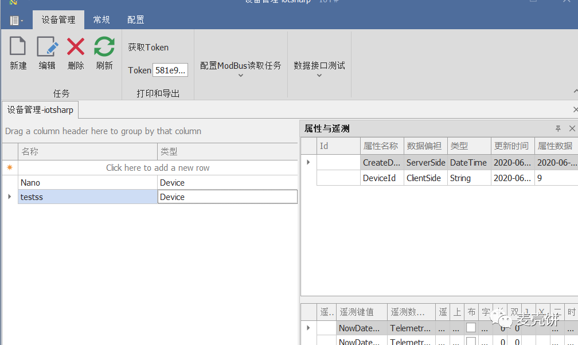
Task: Toggle the checkbox in the first NowDate... row
Action: 471,327
